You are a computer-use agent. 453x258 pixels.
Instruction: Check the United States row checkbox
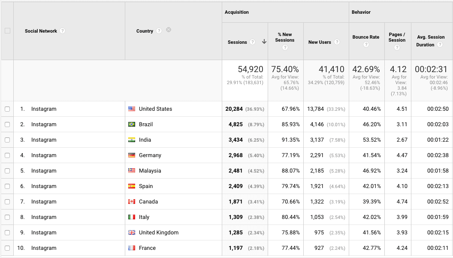[7, 109]
